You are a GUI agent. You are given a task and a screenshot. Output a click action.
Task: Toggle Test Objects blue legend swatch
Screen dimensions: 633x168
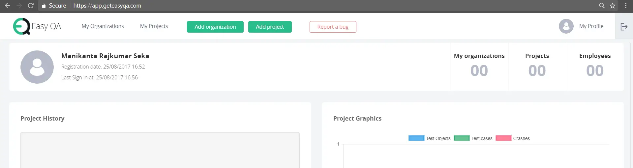tap(416, 138)
